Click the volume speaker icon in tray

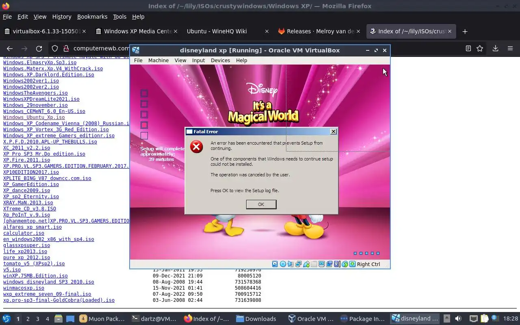pos(458,319)
